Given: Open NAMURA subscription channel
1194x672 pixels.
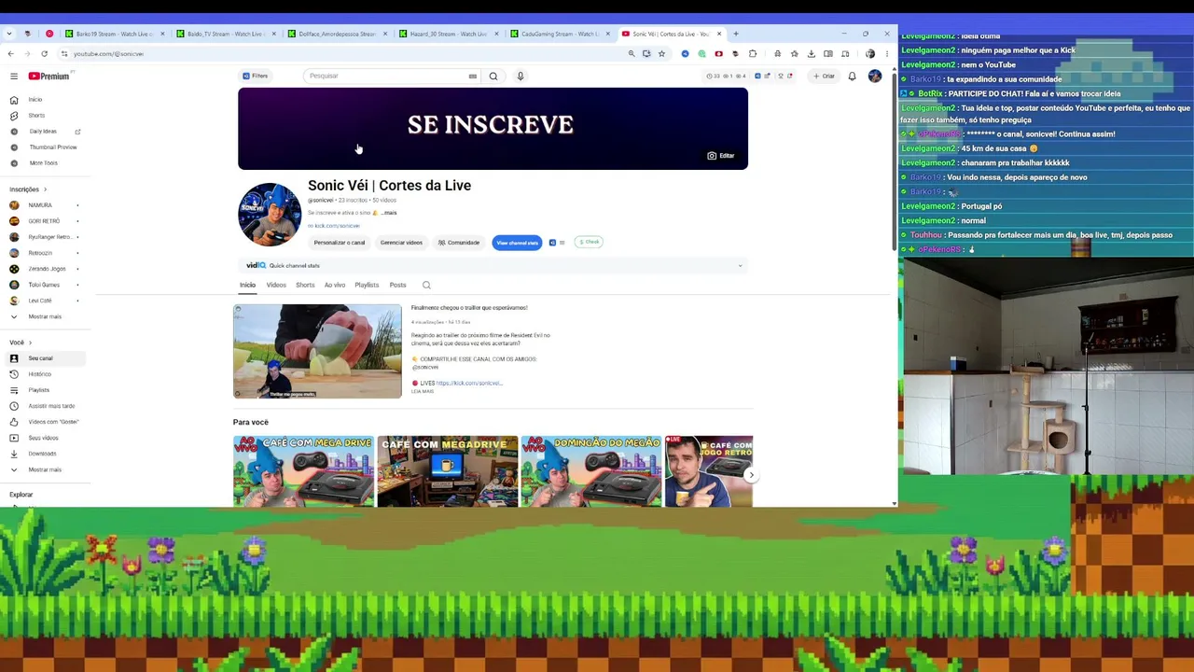Looking at the screenshot, I should click(40, 205).
